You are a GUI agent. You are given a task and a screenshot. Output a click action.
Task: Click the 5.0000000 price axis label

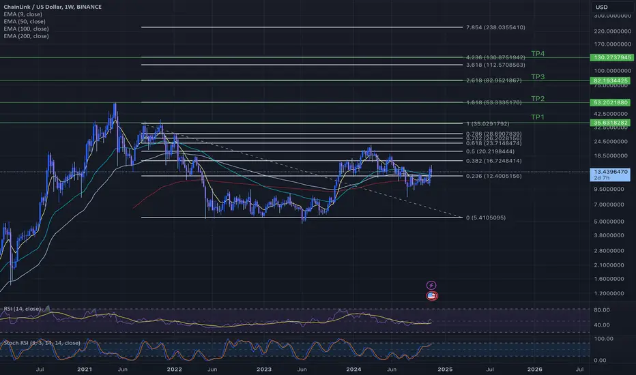click(x=609, y=222)
